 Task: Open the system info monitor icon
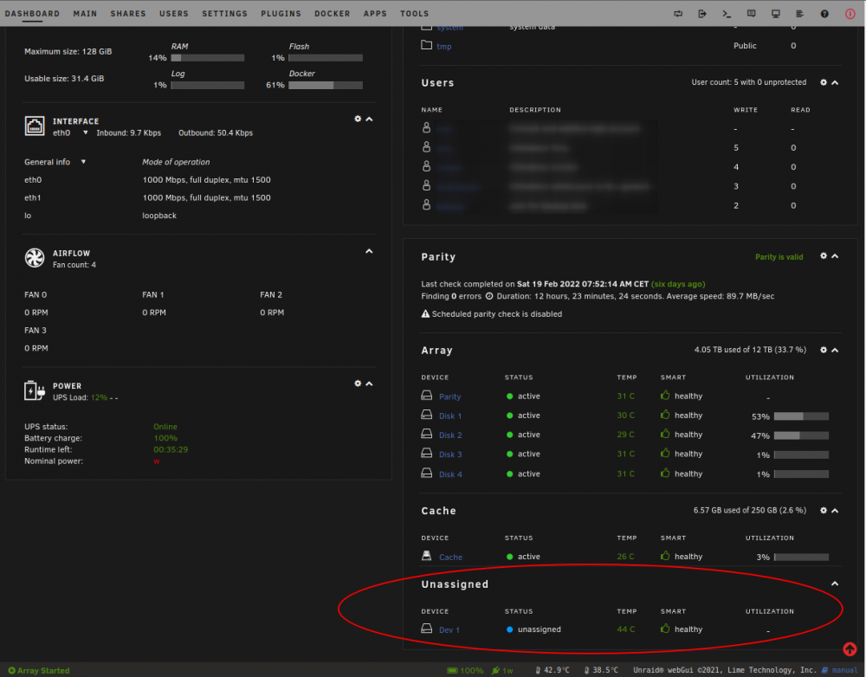point(775,14)
